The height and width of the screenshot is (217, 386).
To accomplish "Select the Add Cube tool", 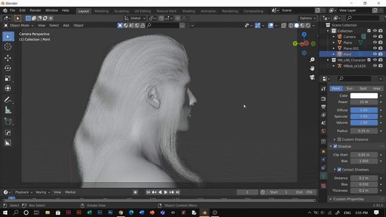I will pos(8,121).
